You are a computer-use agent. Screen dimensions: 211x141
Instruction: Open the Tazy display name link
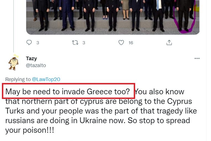[x=31, y=59]
